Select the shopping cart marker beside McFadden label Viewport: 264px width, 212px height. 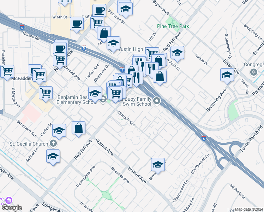point(39,76)
